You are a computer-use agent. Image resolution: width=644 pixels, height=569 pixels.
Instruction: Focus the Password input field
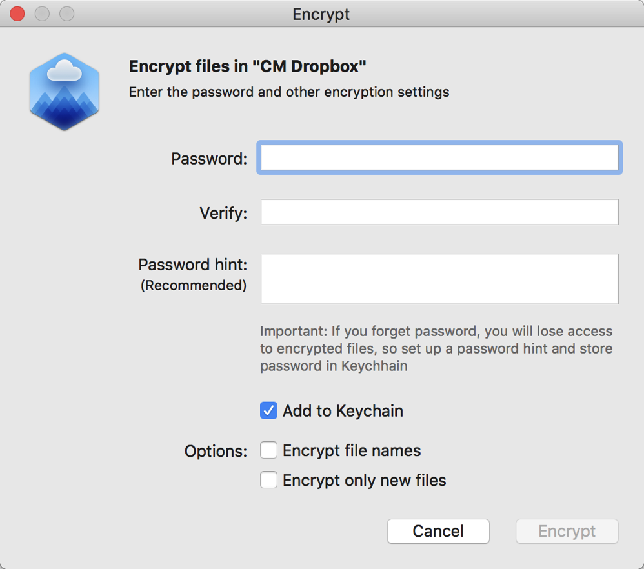(x=439, y=158)
